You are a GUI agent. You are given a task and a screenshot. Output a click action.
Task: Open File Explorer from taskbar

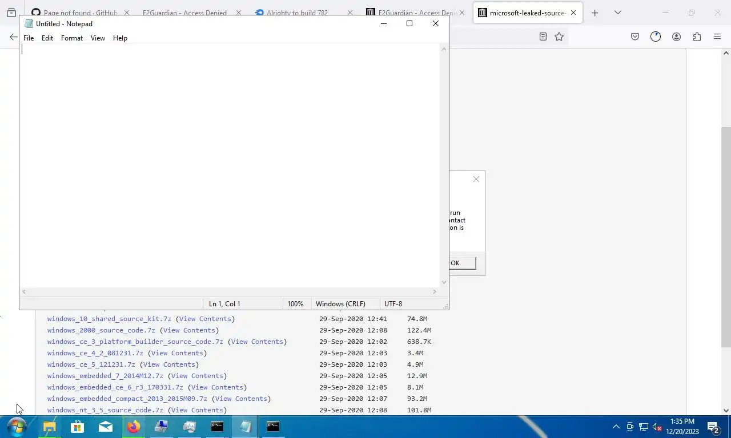[x=49, y=427]
